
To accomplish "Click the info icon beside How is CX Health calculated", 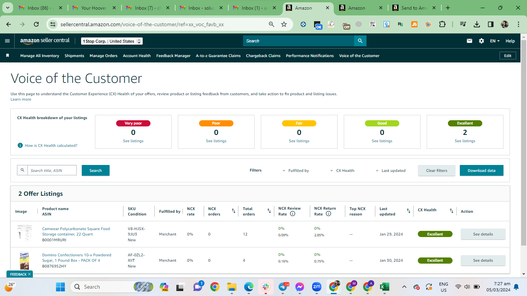I will (x=20, y=145).
